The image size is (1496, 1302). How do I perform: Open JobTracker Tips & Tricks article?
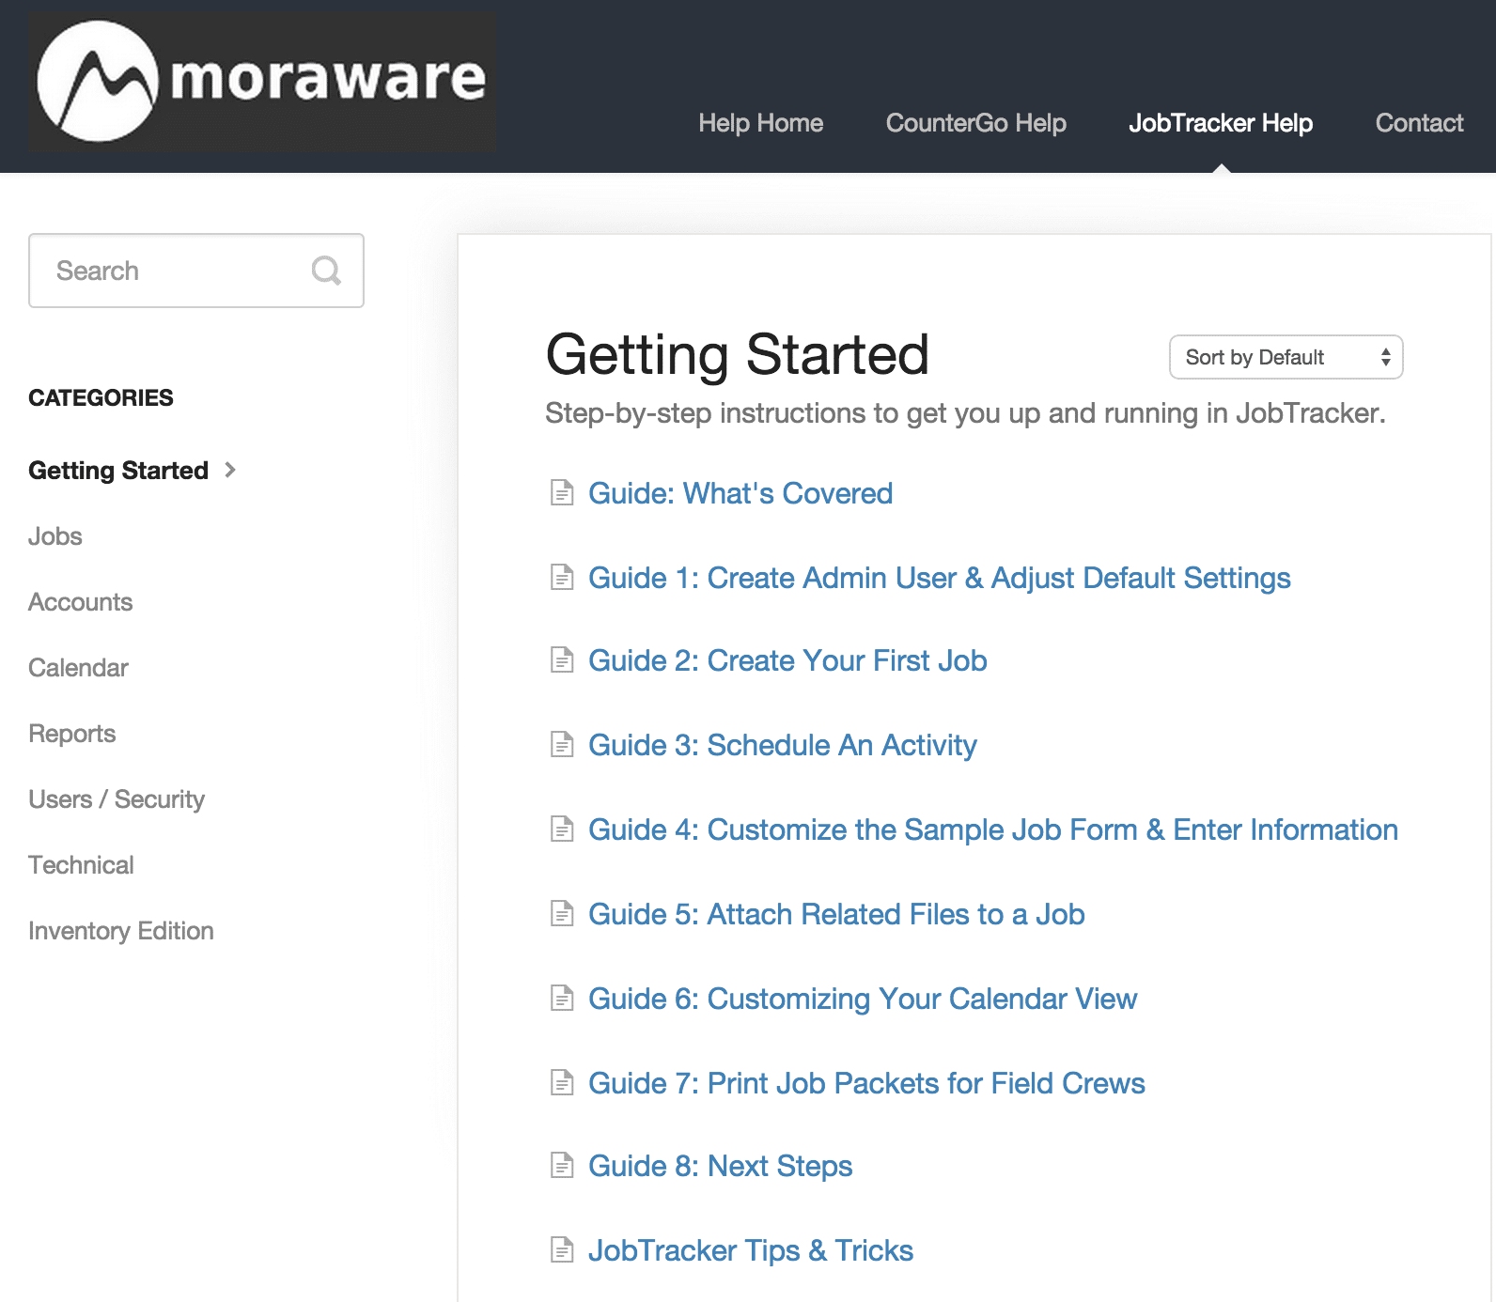tap(751, 1250)
